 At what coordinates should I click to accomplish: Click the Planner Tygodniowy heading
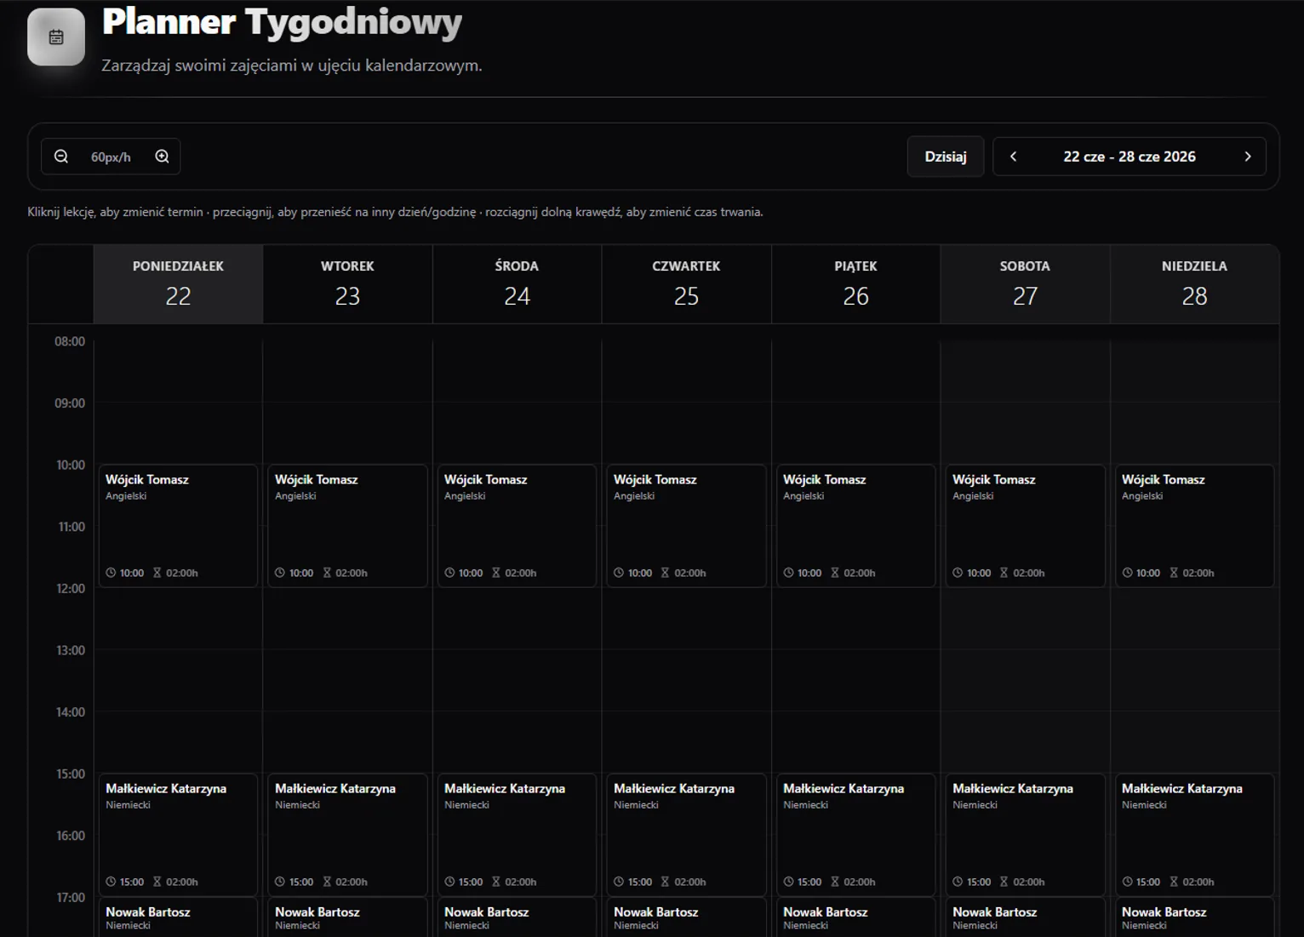(x=282, y=22)
